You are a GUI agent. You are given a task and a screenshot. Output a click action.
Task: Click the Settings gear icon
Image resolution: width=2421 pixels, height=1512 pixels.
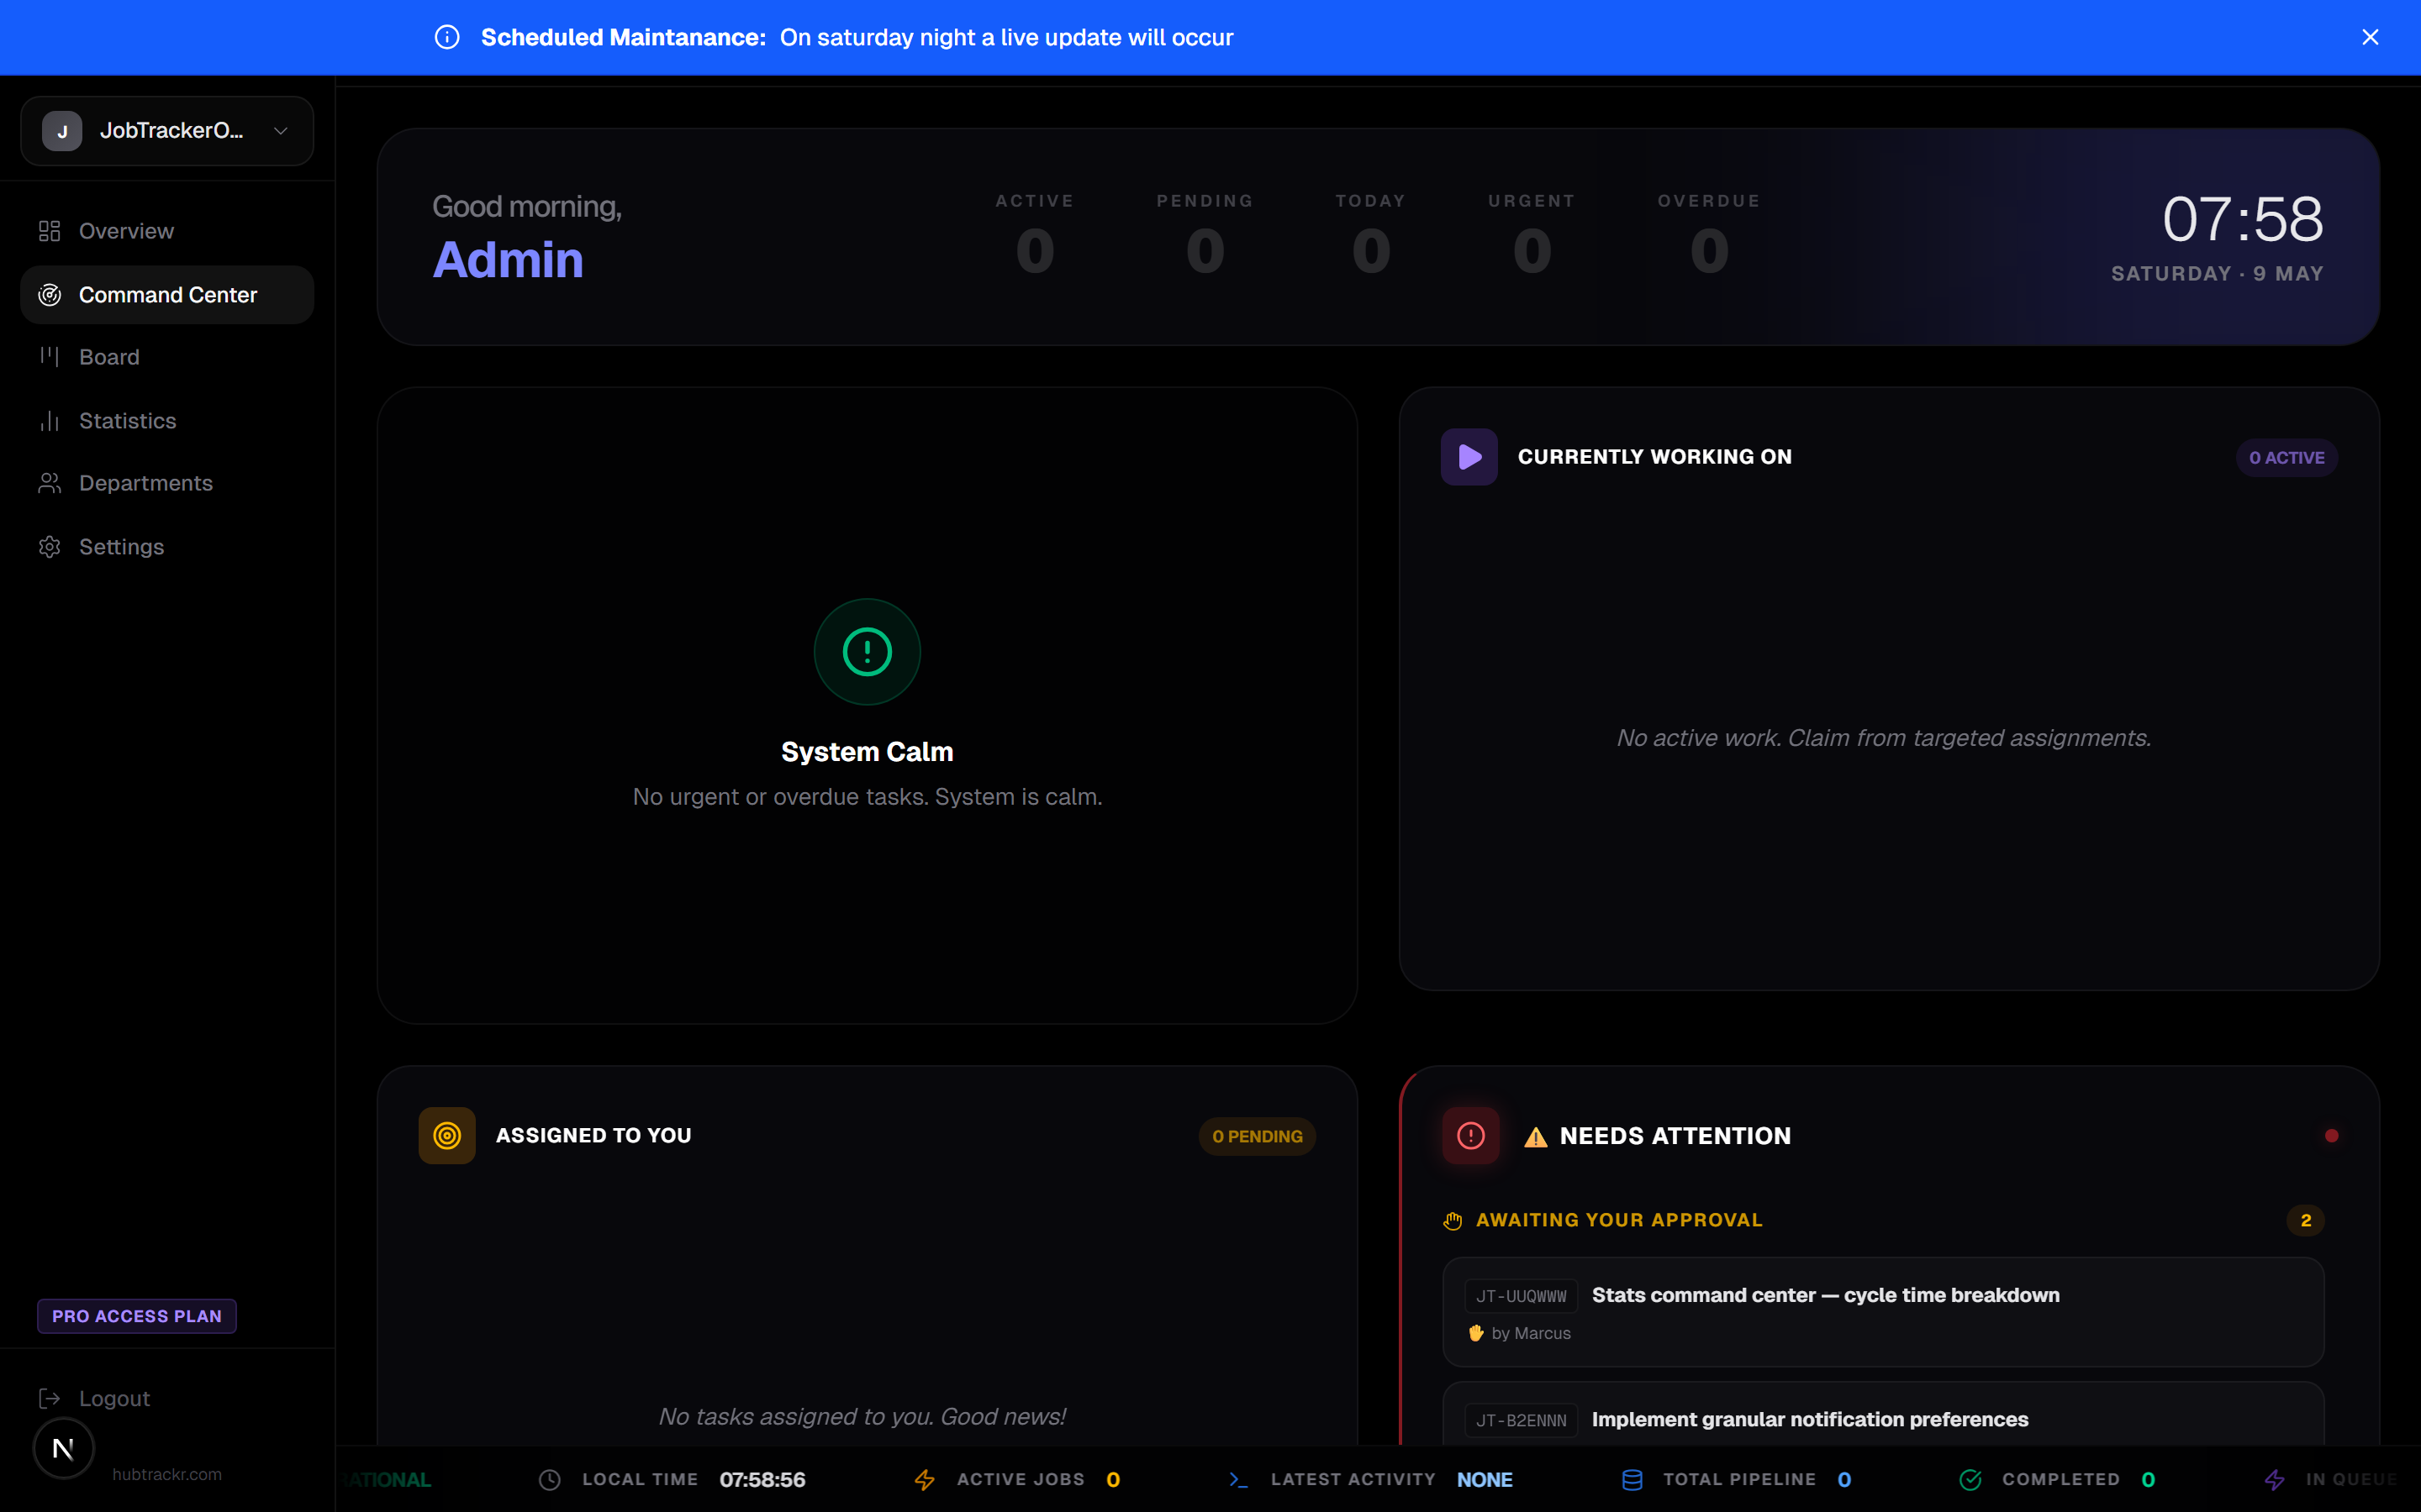click(x=50, y=547)
